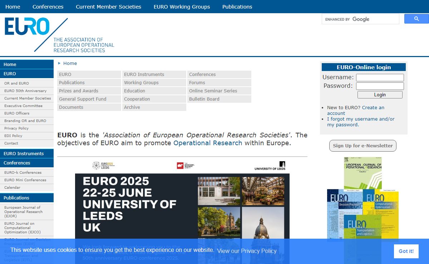The height and width of the screenshot is (264, 429).
Task: Open EURO Mini Conferences sidebar item
Action: pyautogui.click(x=27, y=180)
